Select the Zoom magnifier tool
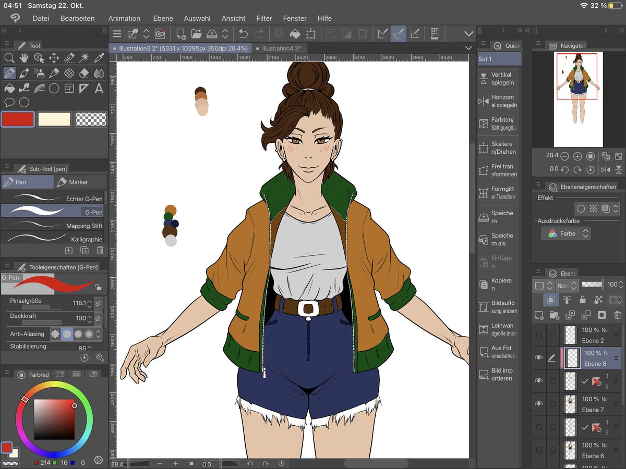Image resolution: width=626 pixels, height=469 pixels. [9, 58]
